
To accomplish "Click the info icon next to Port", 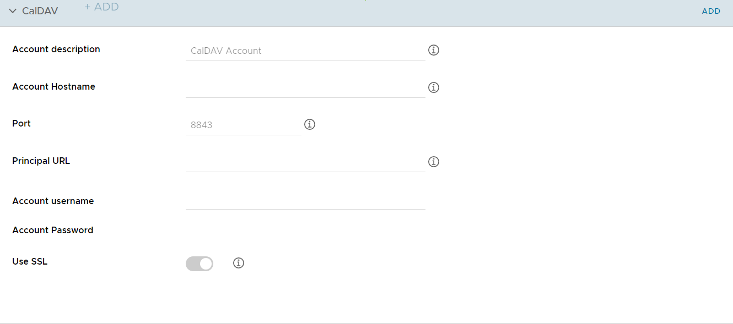I will [x=310, y=124].
